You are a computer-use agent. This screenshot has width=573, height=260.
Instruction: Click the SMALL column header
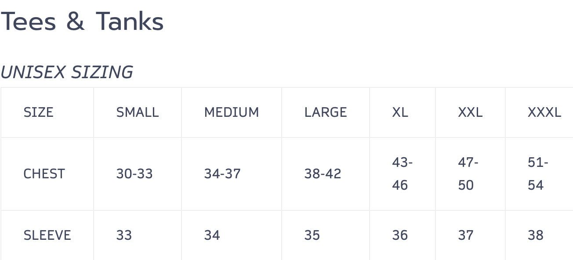click(137, 112)
